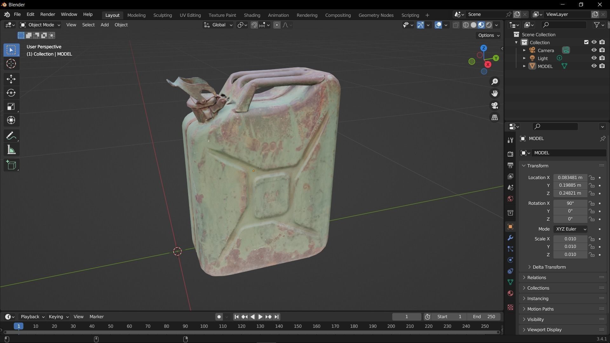610x343 pixels.
Task: Open the Object Mode dropdown
Action: pos(40,25)
